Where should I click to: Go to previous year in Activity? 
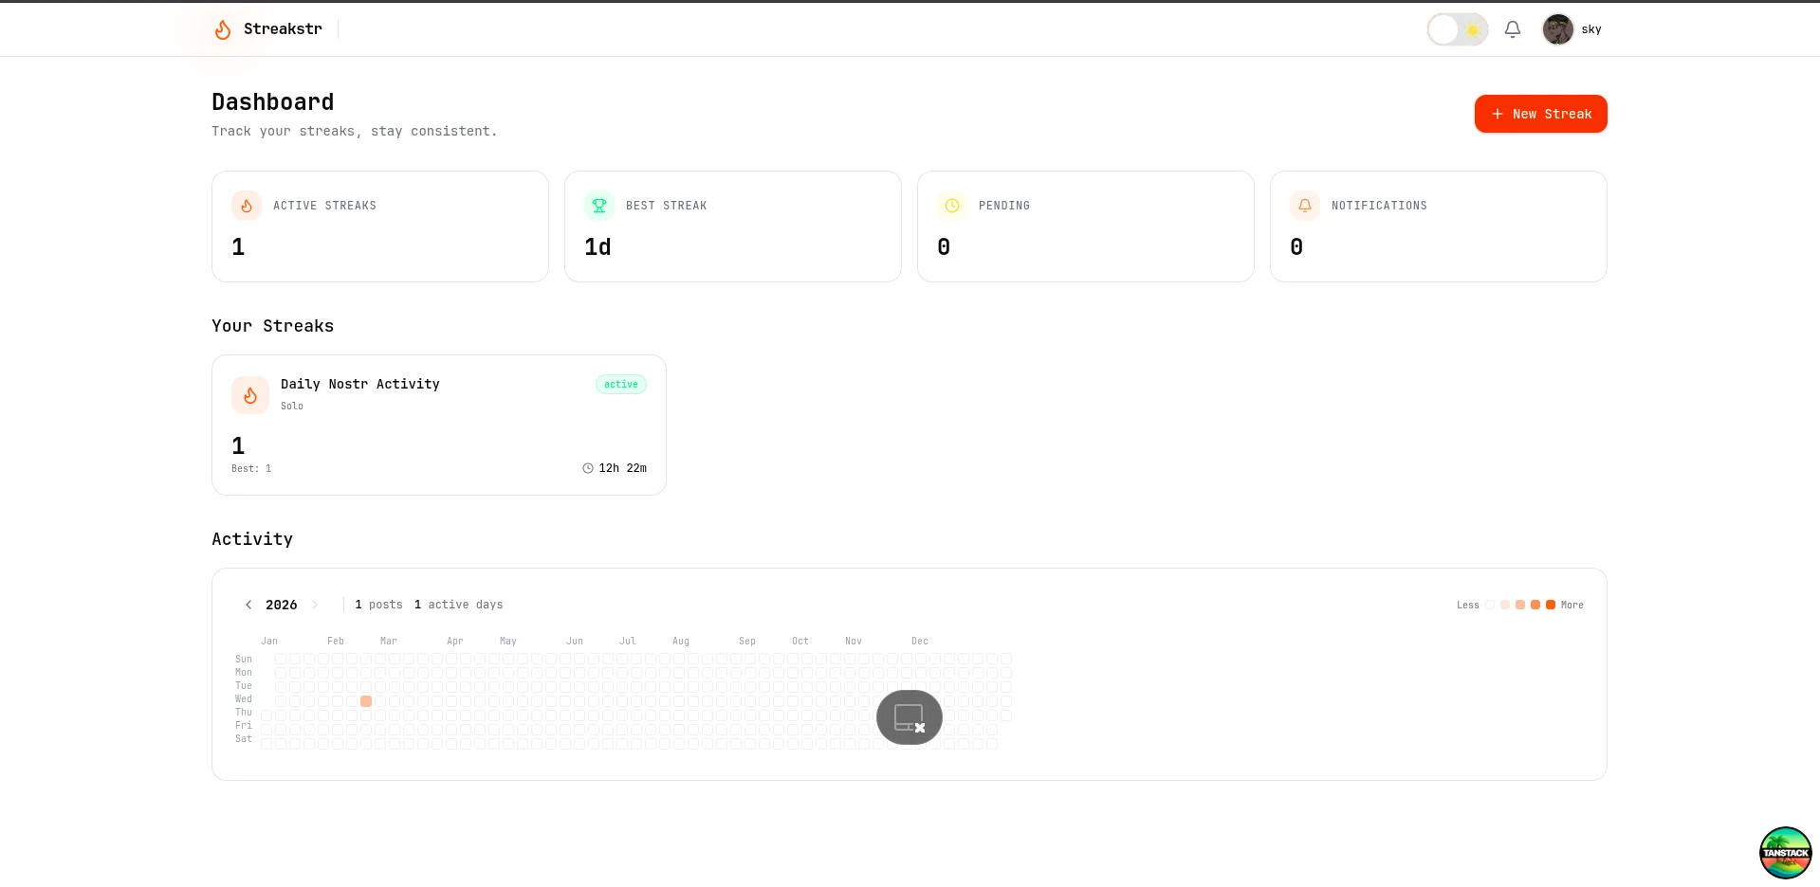pos(248,605)
